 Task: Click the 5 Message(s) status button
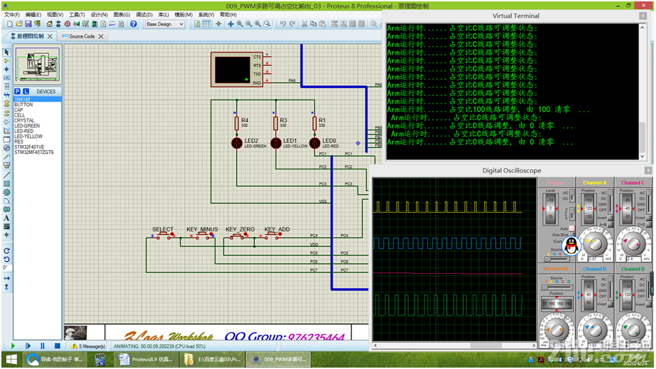click(x=88, y=346)
